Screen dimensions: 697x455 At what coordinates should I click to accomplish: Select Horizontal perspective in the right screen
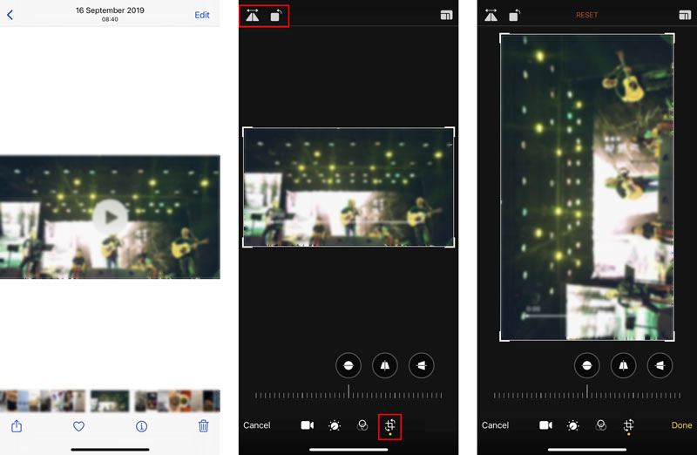(660, 365)
